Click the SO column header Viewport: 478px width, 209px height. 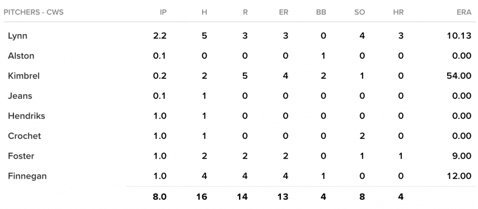pos(359,13)
